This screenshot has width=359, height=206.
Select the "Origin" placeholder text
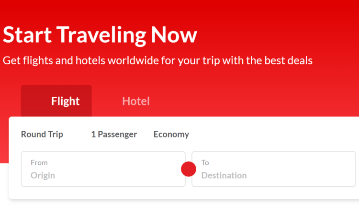[x=43, y=175]
